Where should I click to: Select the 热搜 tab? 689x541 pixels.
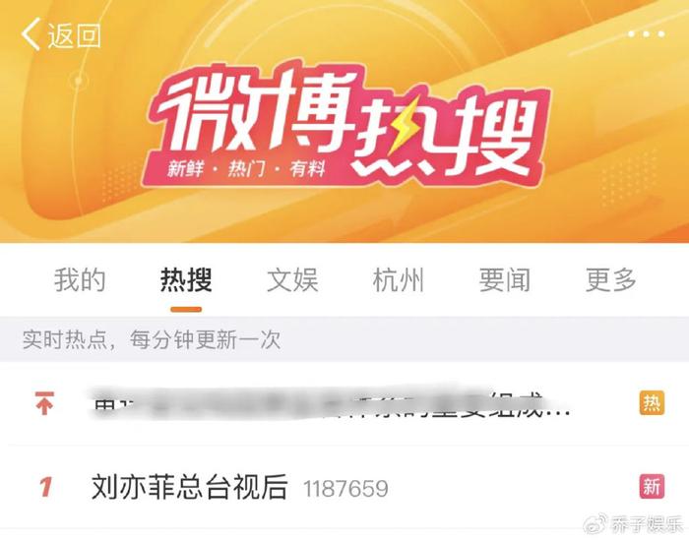tap(186, 279)
